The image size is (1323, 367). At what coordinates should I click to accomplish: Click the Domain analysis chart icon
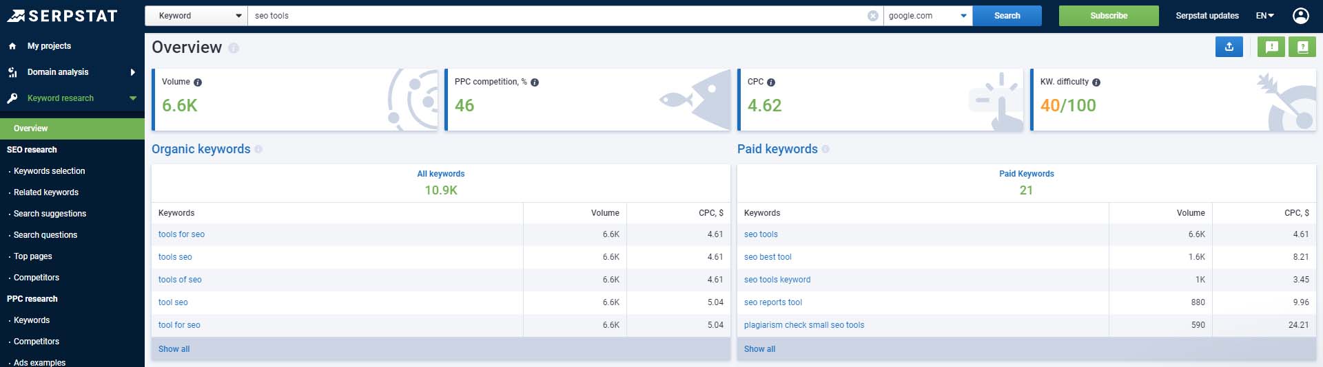(12, 72)
